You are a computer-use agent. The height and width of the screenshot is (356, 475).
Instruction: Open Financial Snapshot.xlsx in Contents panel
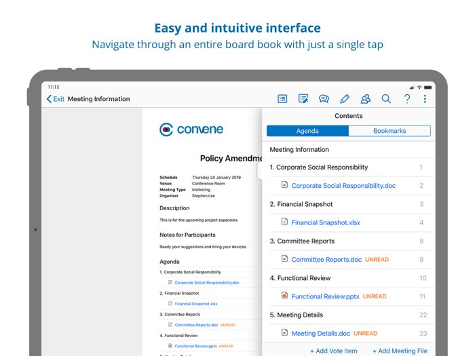click(x=326, y=223)
